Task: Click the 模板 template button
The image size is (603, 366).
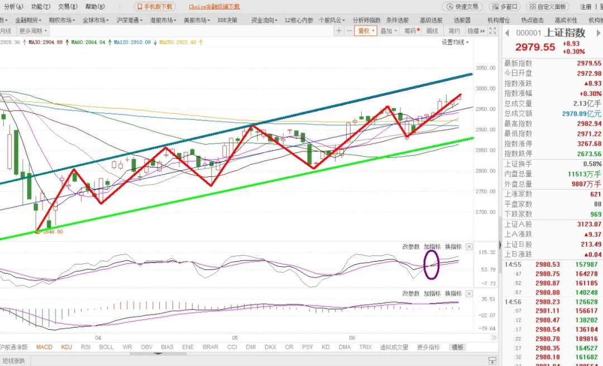Action: pos(458,347)
